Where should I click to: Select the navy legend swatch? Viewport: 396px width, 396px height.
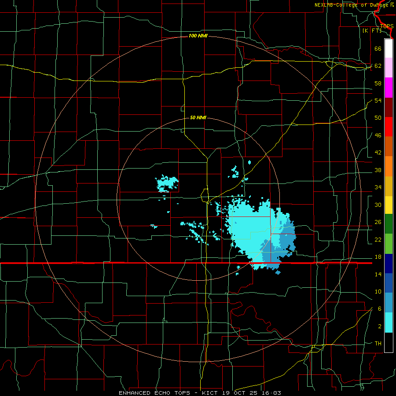389,264
